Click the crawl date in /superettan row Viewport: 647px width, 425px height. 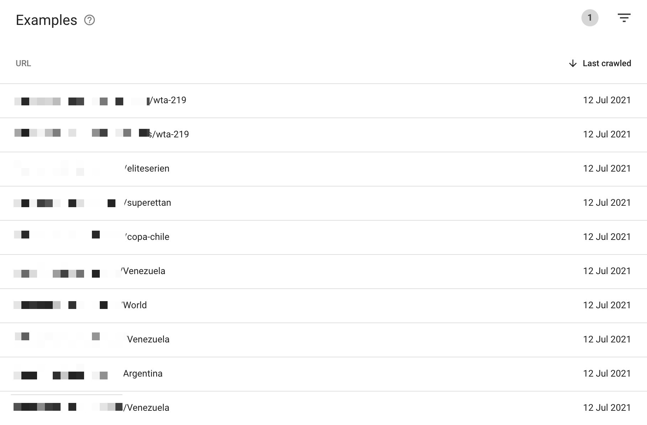coord(606,203)
